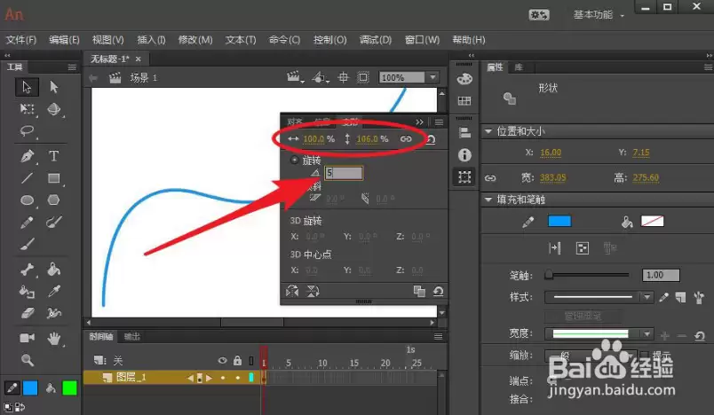Choose the Text tool

(x=54, y=156)
